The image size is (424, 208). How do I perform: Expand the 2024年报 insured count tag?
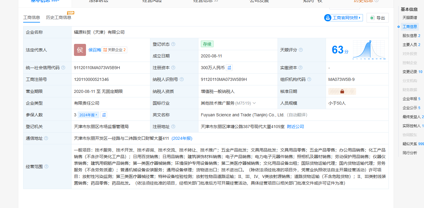click(x=88, y=115)
